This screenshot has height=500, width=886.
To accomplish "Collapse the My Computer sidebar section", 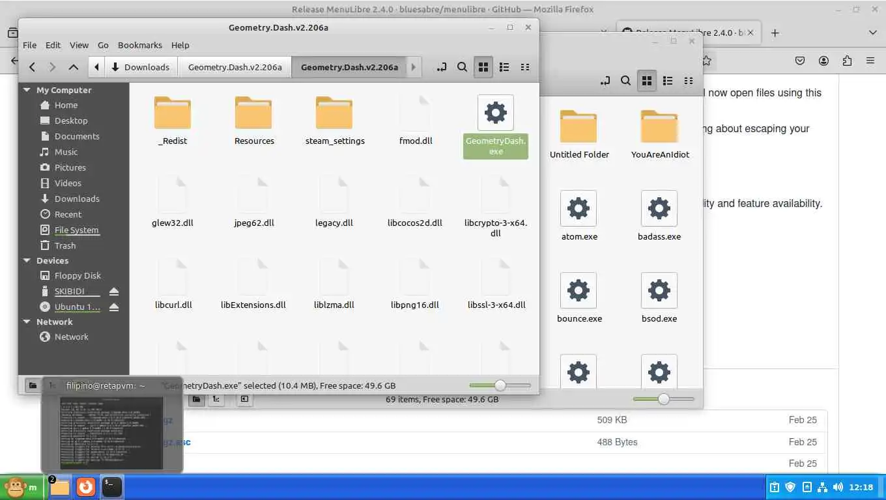I will (27, 90).
